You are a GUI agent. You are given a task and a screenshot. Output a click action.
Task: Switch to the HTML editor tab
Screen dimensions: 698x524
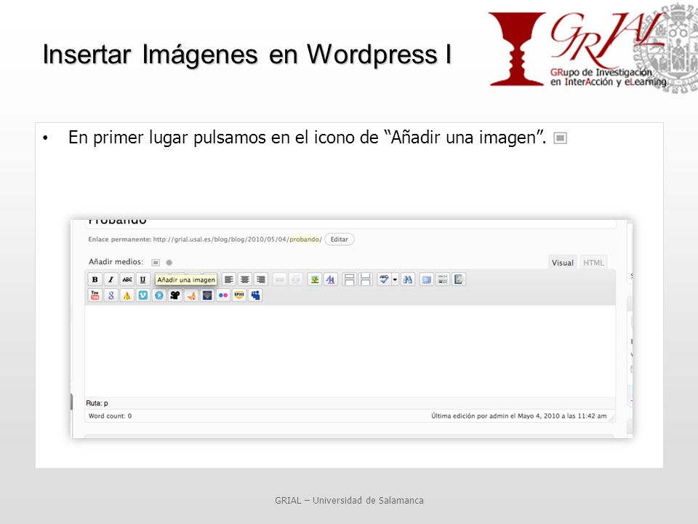(x=593, y=263)
